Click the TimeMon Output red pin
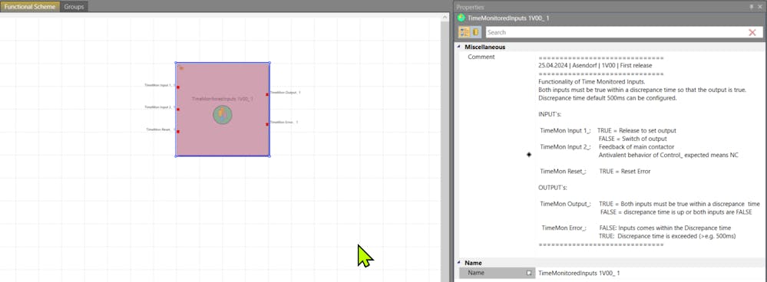767x282 pixels. click(267, 94)
